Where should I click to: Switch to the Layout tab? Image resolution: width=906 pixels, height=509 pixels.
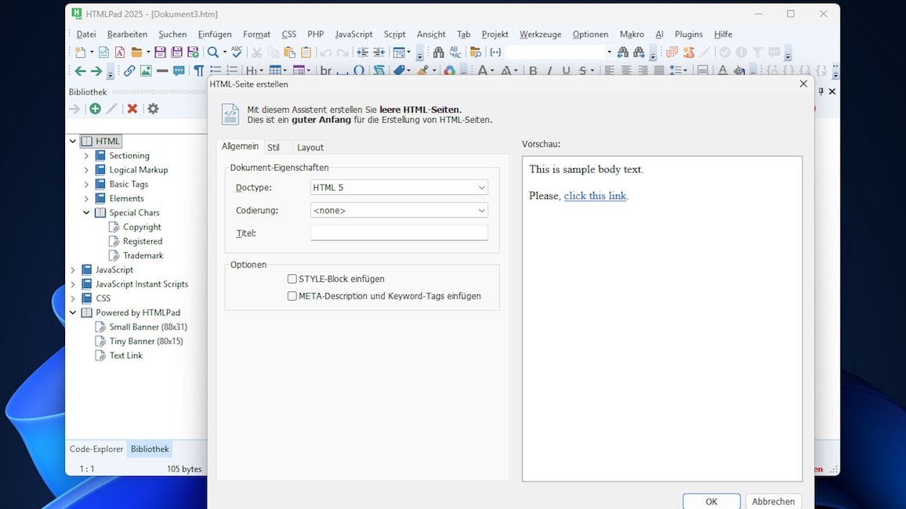click(x=310, y=148)
